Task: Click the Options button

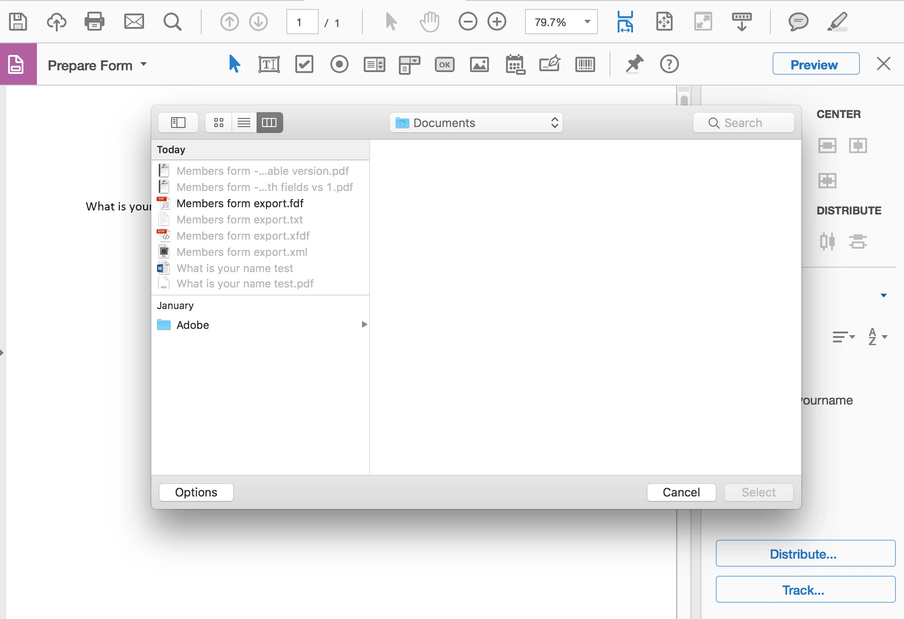Action: (196, 492)
